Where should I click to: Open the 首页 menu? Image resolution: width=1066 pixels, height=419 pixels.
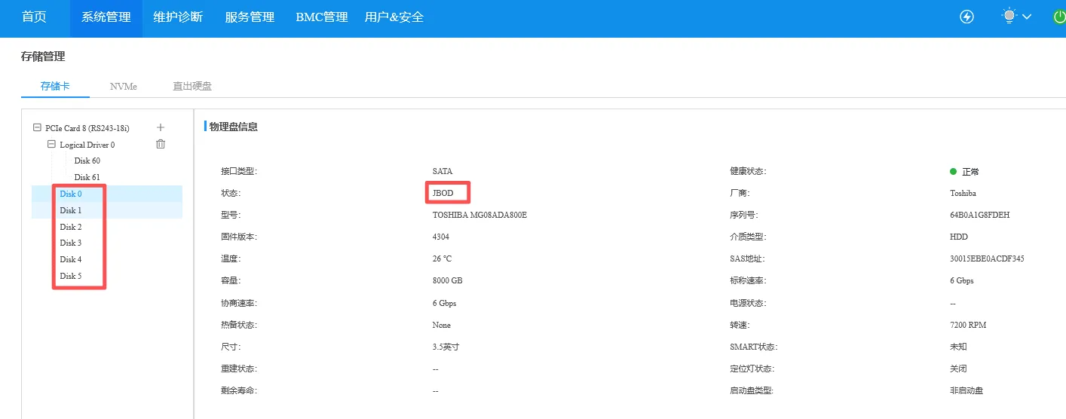point(34,17)
